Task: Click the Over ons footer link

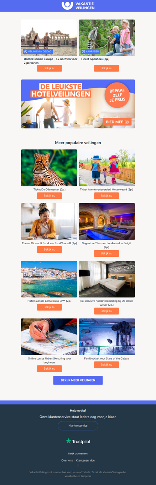Action: pyautogui.click(x=67, y=460)
